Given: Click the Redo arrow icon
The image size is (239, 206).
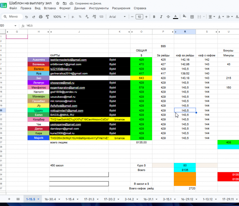Looking at the screenshot, I should pos(33,17).
